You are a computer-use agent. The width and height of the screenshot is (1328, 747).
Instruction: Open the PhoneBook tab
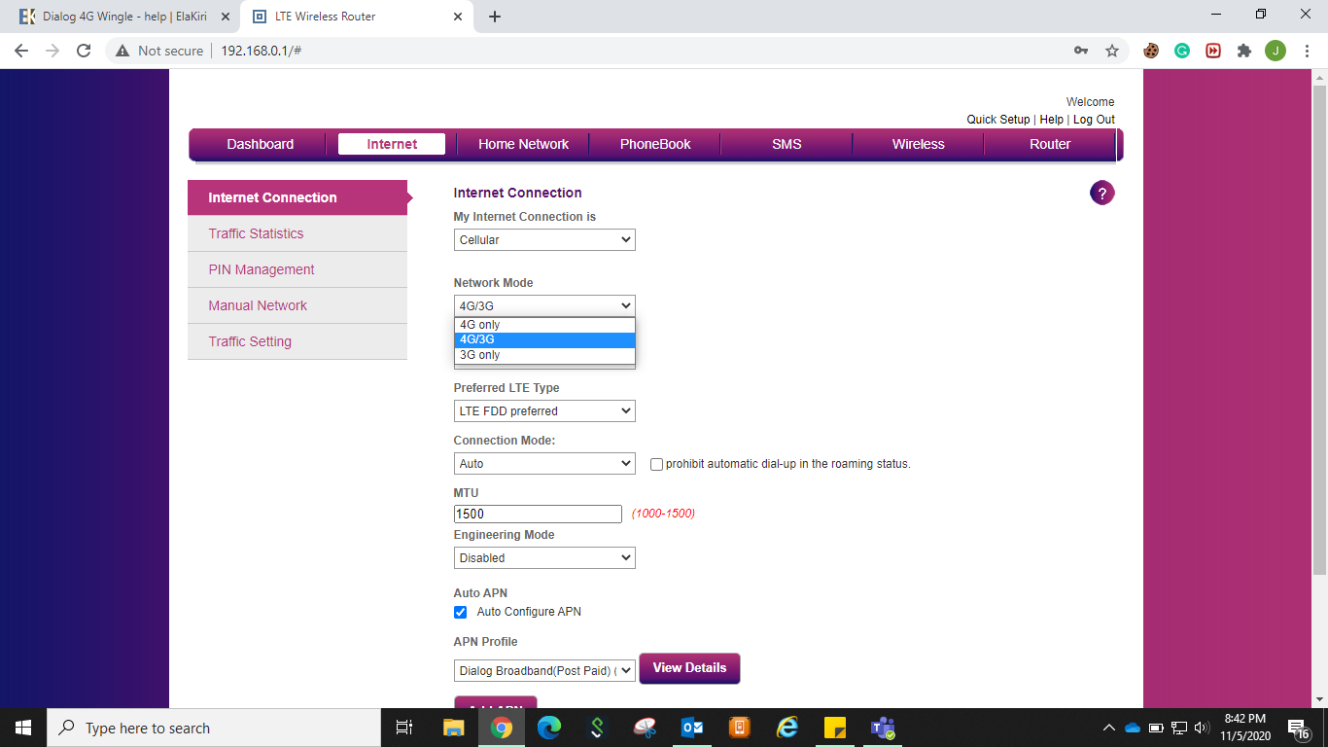655,144
